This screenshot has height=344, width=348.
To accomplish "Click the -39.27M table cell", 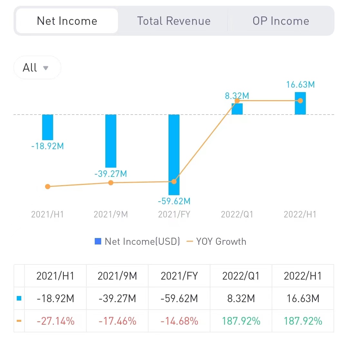I will coord(117,298).
